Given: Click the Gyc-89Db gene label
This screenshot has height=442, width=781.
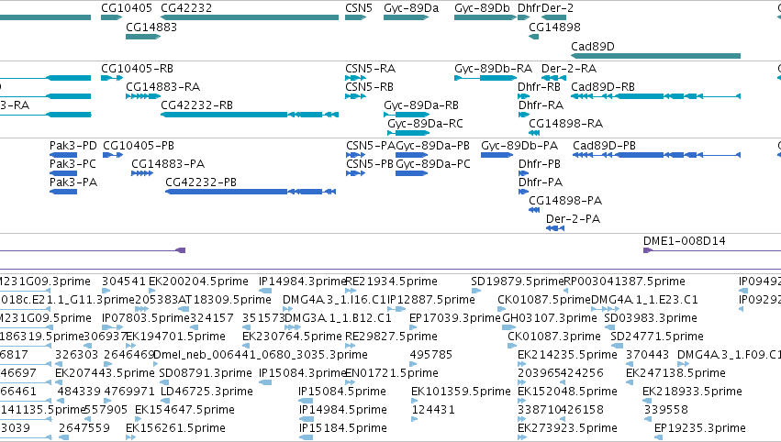Looking at the screenshot, I should point(482,8).
